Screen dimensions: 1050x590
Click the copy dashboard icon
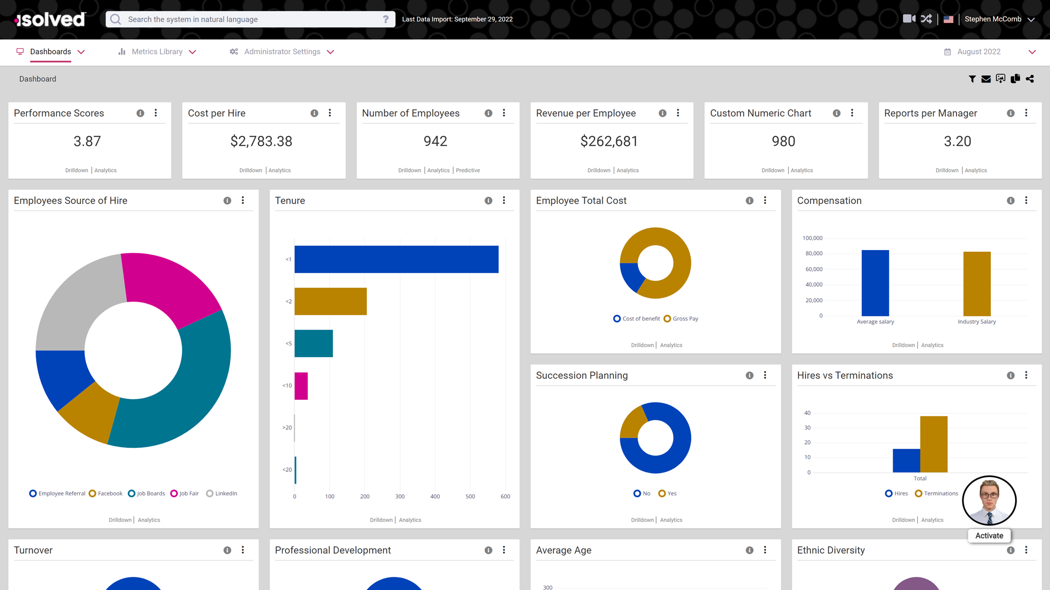point(1015,79)
